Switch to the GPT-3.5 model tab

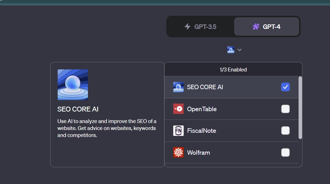200,27
